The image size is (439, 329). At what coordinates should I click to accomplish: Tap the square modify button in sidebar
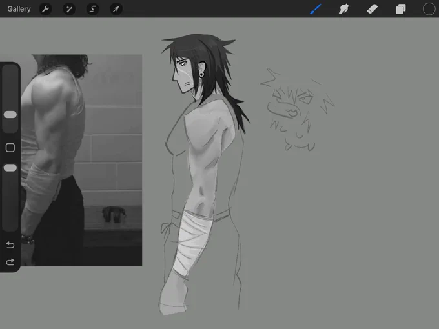coord(10,148)
